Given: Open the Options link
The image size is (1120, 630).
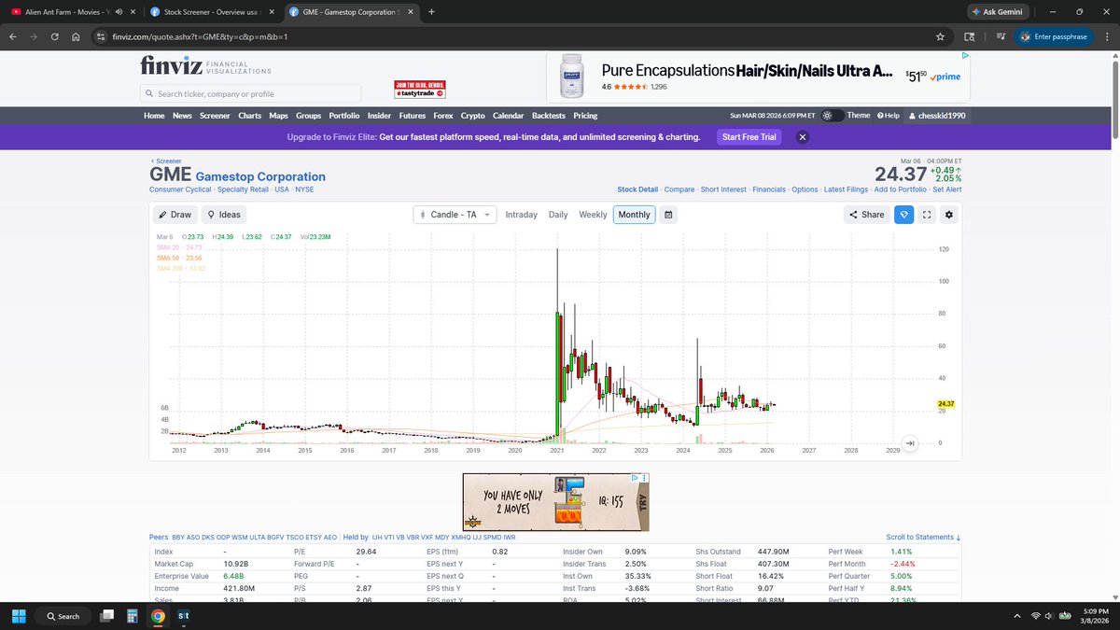Looking at the screenshot, I should pyautogui.click(x=805, y=189).
